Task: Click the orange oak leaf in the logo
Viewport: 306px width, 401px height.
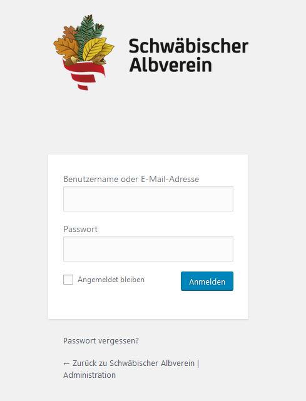Action: point(66,49)
